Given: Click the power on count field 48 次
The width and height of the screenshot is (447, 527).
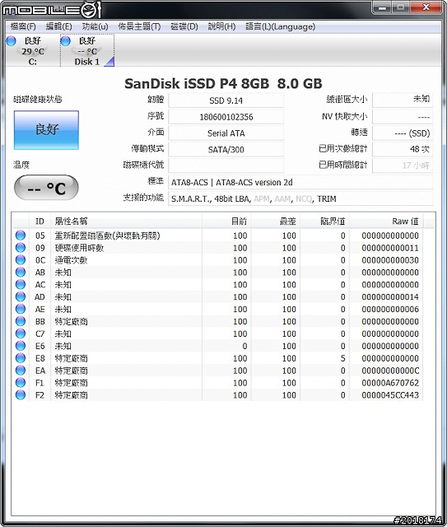Looking at the screenshot, I should pos(403,149).
